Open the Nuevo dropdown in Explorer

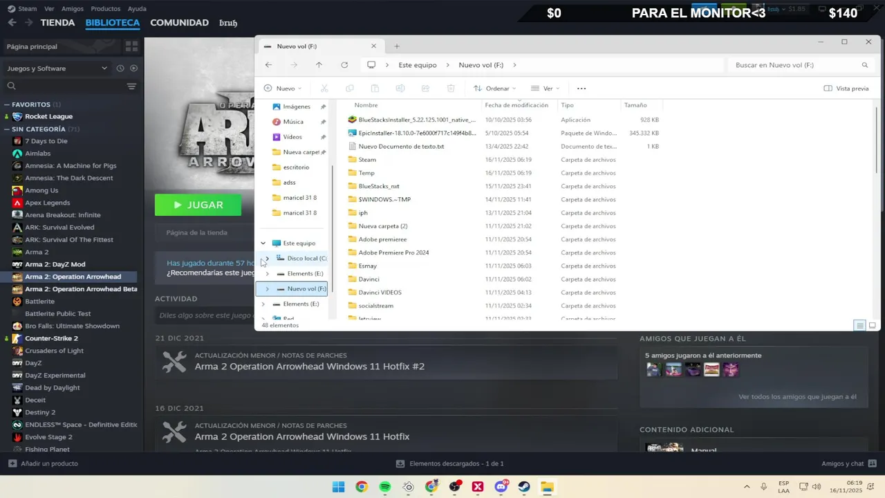click(283, 89)
